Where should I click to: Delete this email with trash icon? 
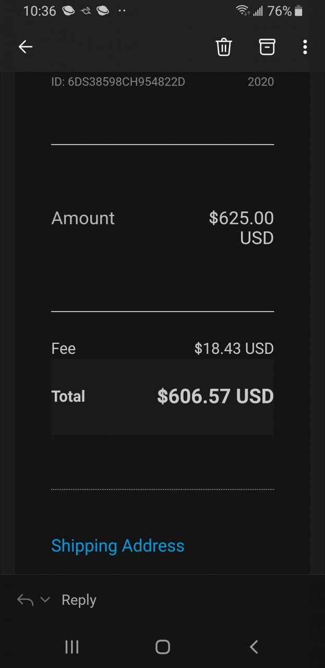(x=224, y=47)
